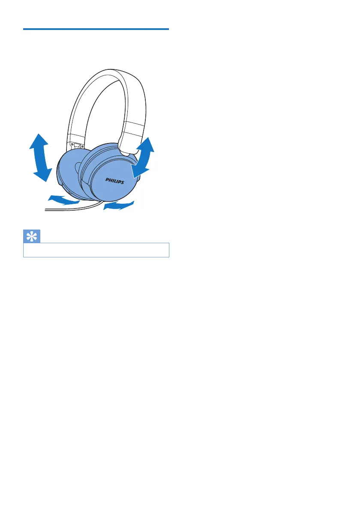This screenshot has width=361, height=510.
Task: Click the yoke notch on the front ear cup
Action: [x=127, y=152]
